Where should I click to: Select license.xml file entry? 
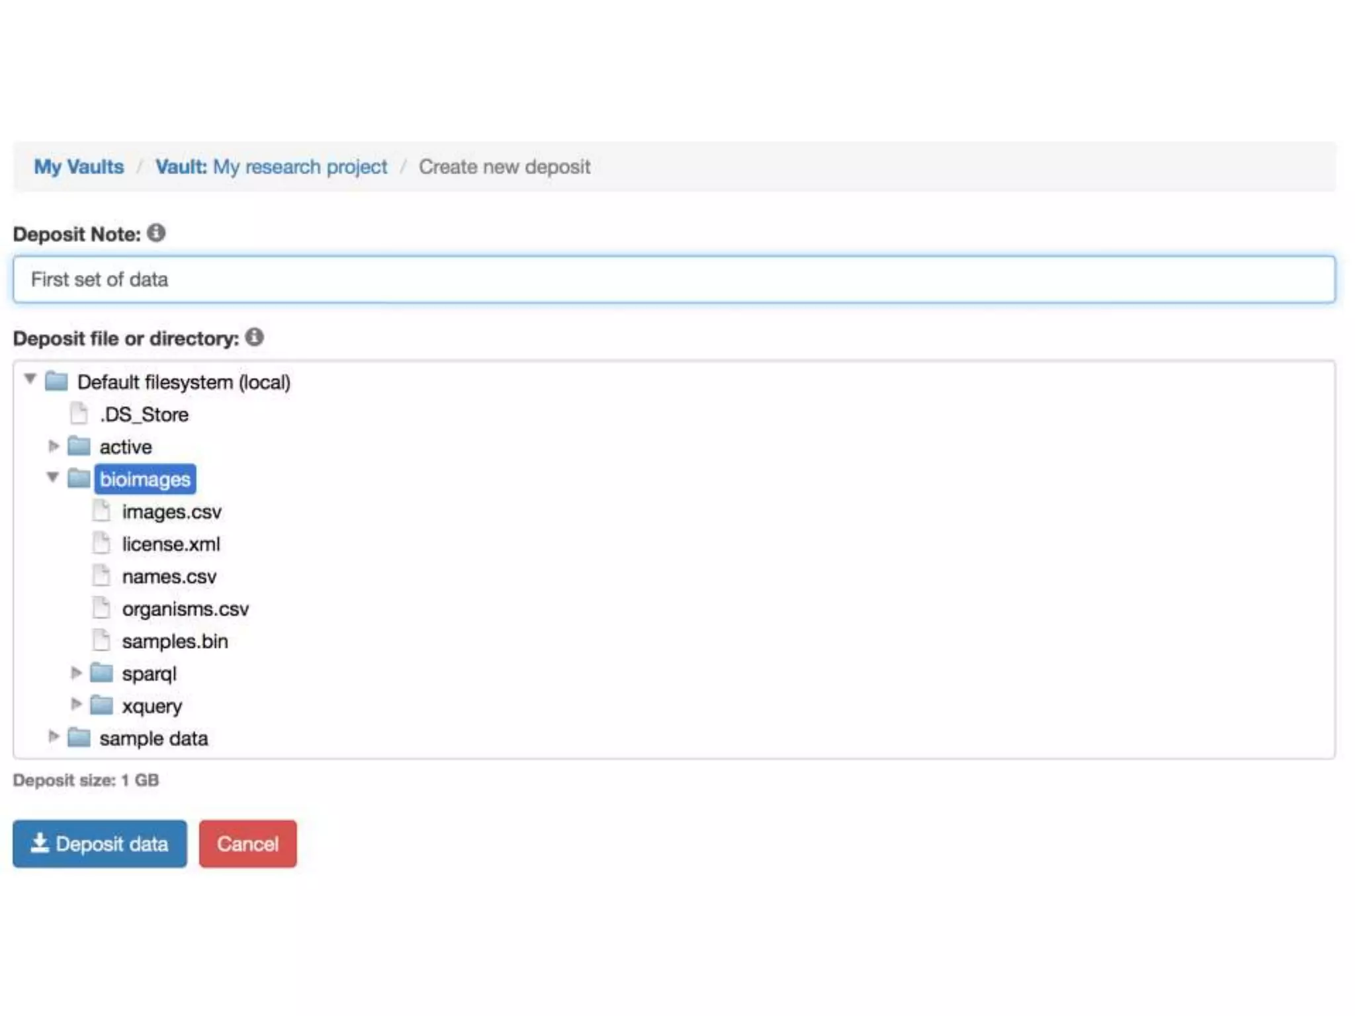click(171, 544)
